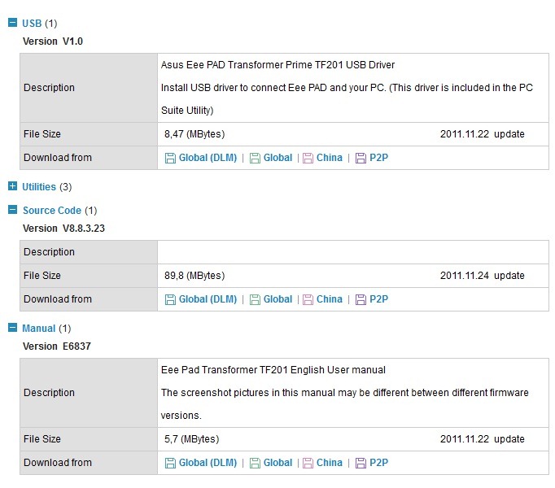Download the Manual from Global (DLM) link
Screen dimensions: 555x488
click(x=208, y=463)
